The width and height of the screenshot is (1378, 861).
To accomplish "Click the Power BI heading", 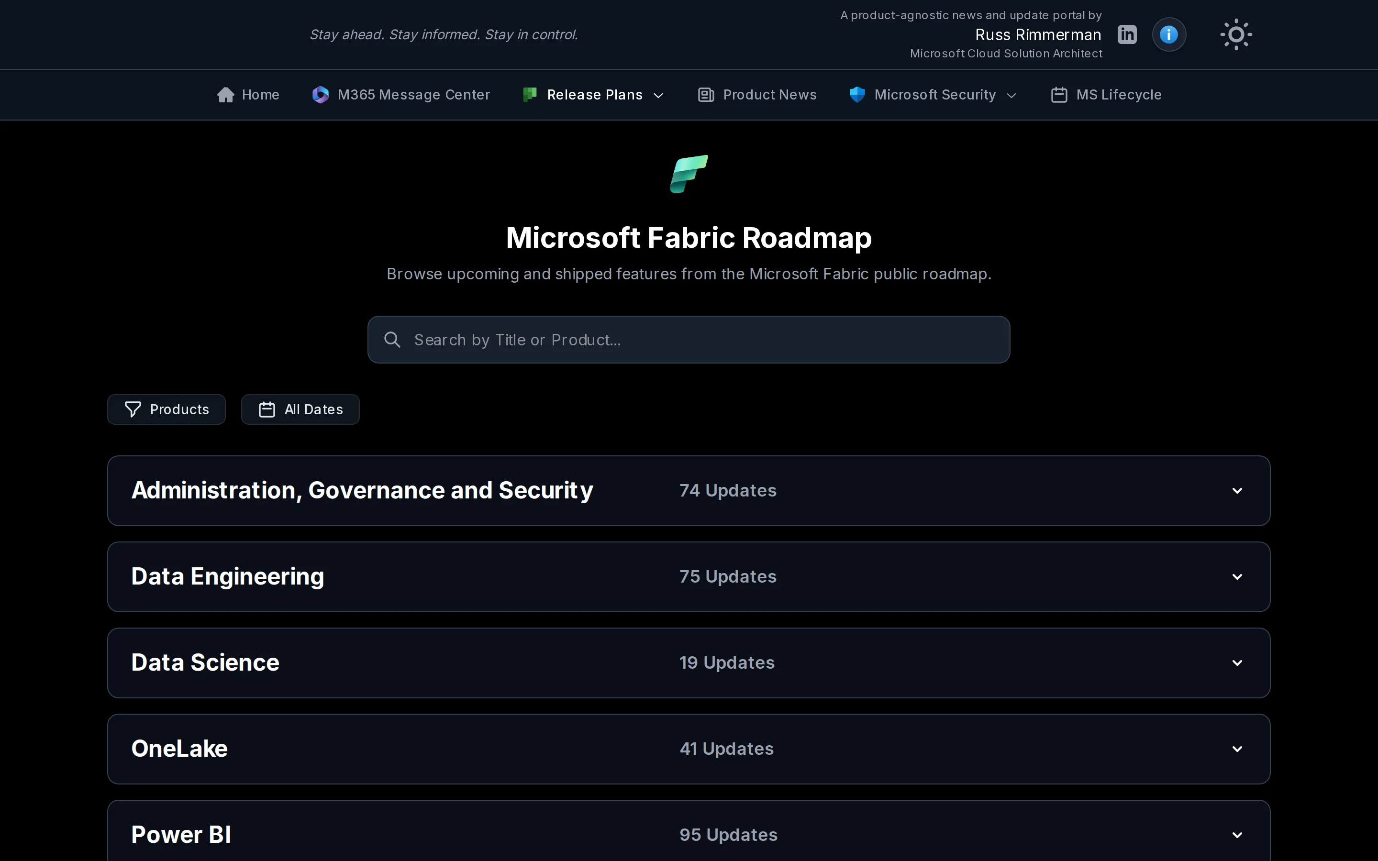I will (181, 834).
